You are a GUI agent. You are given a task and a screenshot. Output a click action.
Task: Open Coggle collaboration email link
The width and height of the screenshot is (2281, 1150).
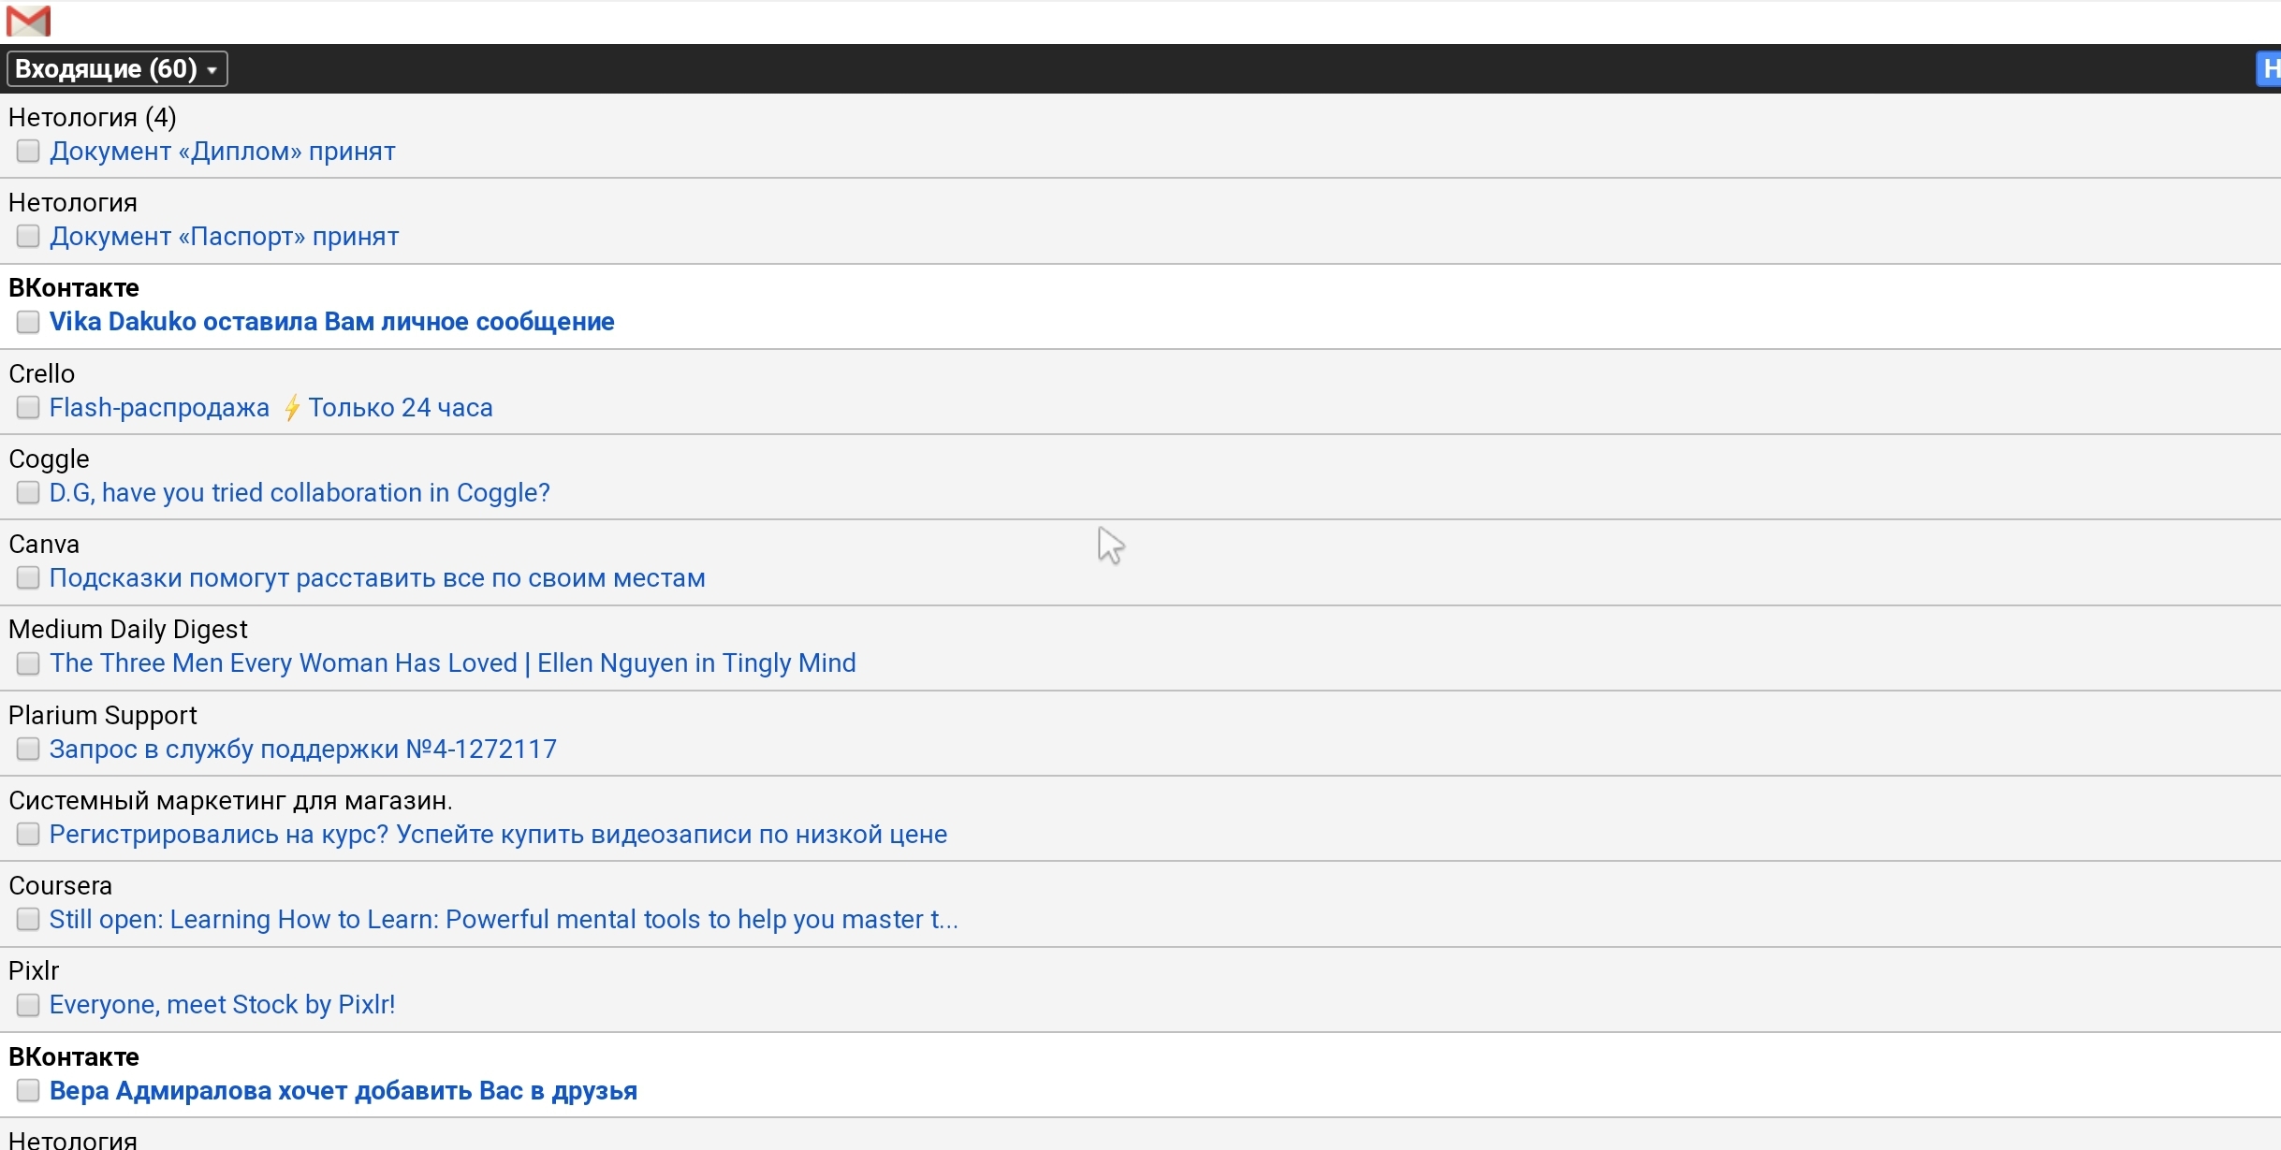[300, 493]
